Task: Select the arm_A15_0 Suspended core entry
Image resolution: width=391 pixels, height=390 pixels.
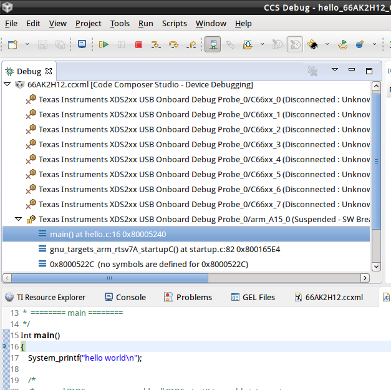Action: tap(198, 219)
